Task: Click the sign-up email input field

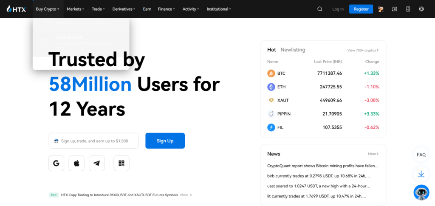Action: [x=93, y=141]
